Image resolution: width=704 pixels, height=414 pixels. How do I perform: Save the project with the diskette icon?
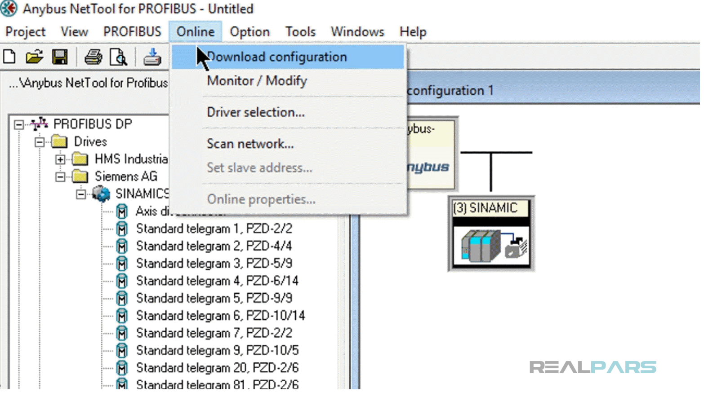click(60, 57)
